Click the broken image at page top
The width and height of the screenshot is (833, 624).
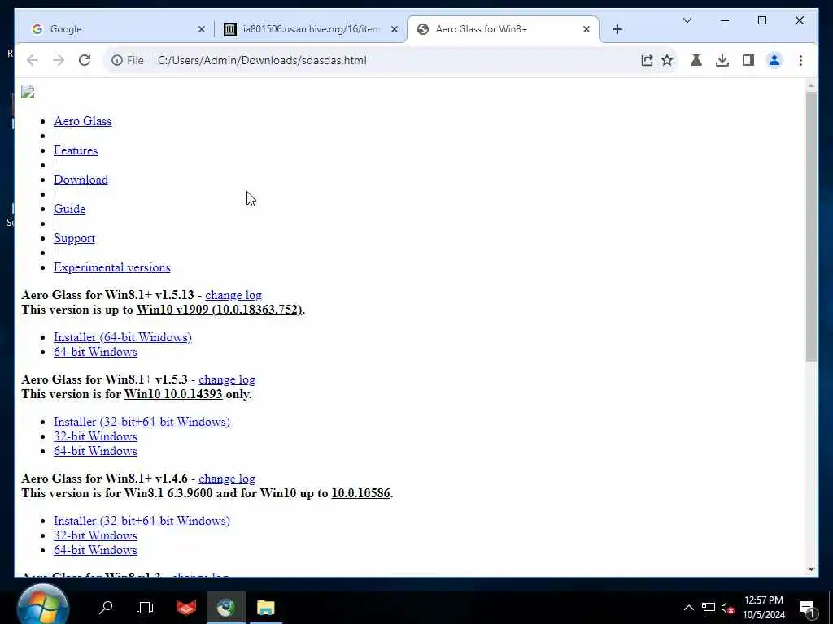28,92
